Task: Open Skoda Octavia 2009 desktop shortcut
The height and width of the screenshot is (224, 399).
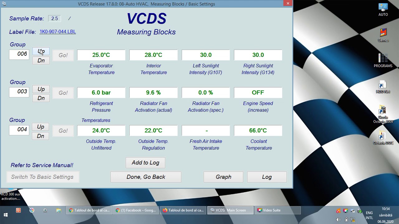Action: coord(383,114)
